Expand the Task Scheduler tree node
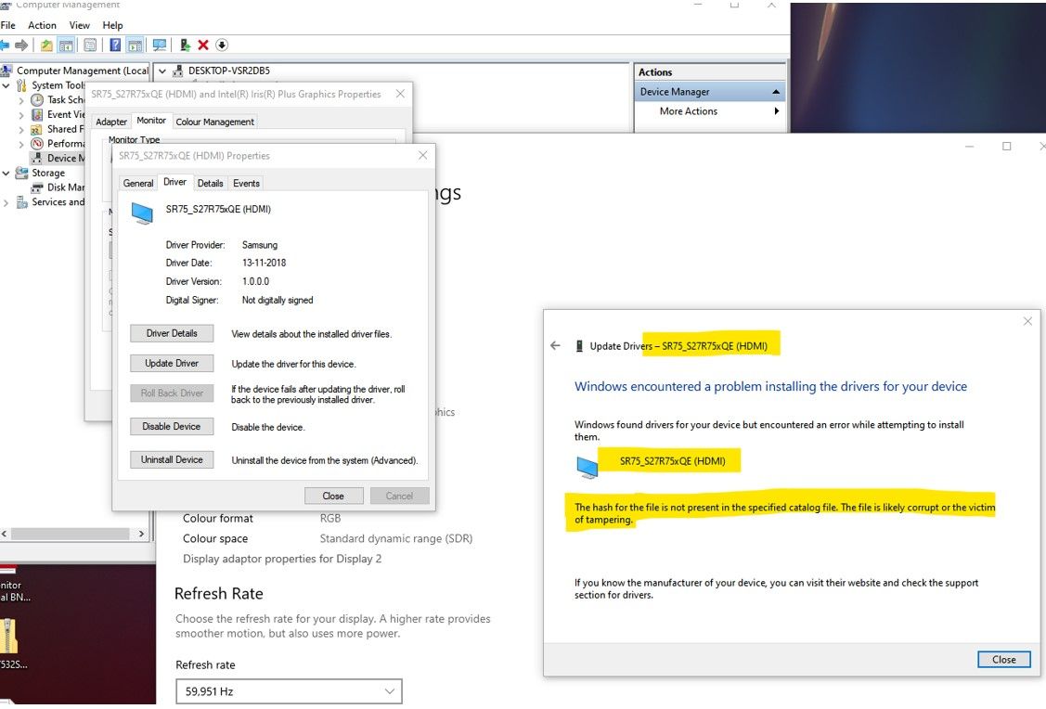Viewport: 1046px width, 709px height. (22, 100)
